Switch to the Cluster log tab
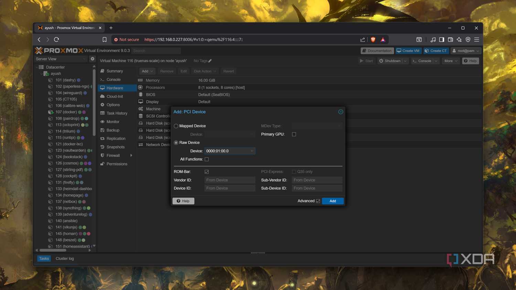 65,259
